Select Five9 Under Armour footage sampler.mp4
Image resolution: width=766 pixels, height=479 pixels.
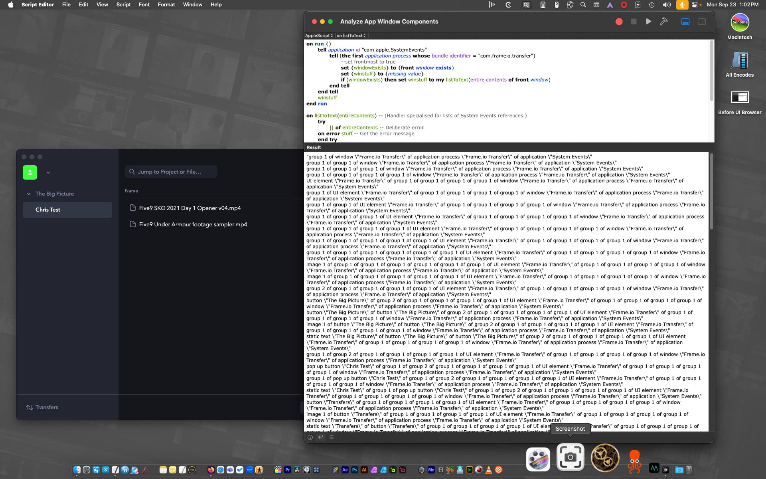coord(193,224)
